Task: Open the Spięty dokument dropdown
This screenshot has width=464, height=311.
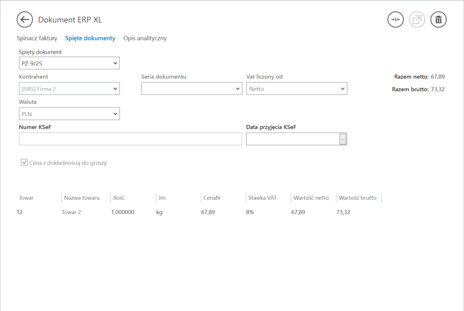Action: 69,64
